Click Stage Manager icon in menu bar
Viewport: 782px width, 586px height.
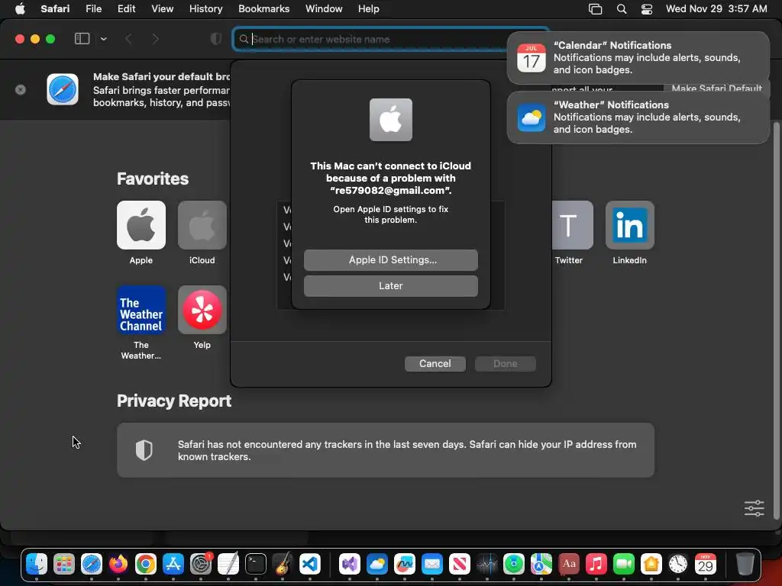tap(596, 9)
